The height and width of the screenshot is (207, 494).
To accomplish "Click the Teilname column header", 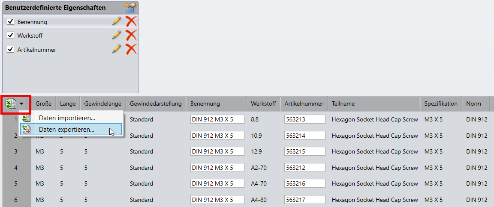I will [x=343, y=103].
